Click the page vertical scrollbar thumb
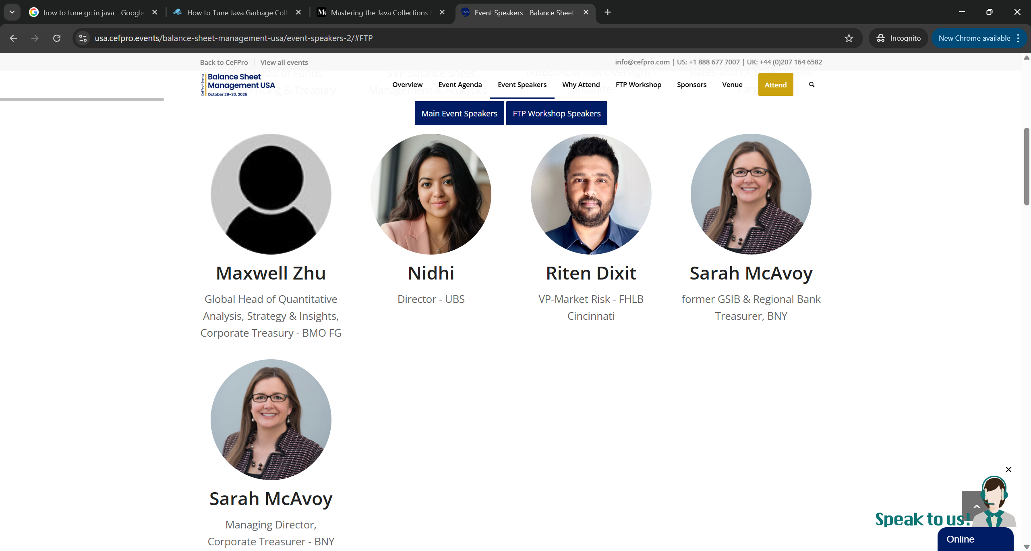 click(1027, 166)
